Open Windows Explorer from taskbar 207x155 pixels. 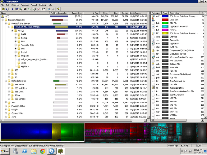click(x=34, y=151)
